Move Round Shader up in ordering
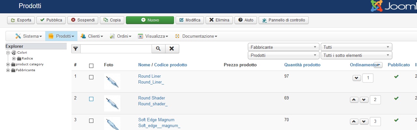Screen dimensions: 417x130 [x=354, y=100]
